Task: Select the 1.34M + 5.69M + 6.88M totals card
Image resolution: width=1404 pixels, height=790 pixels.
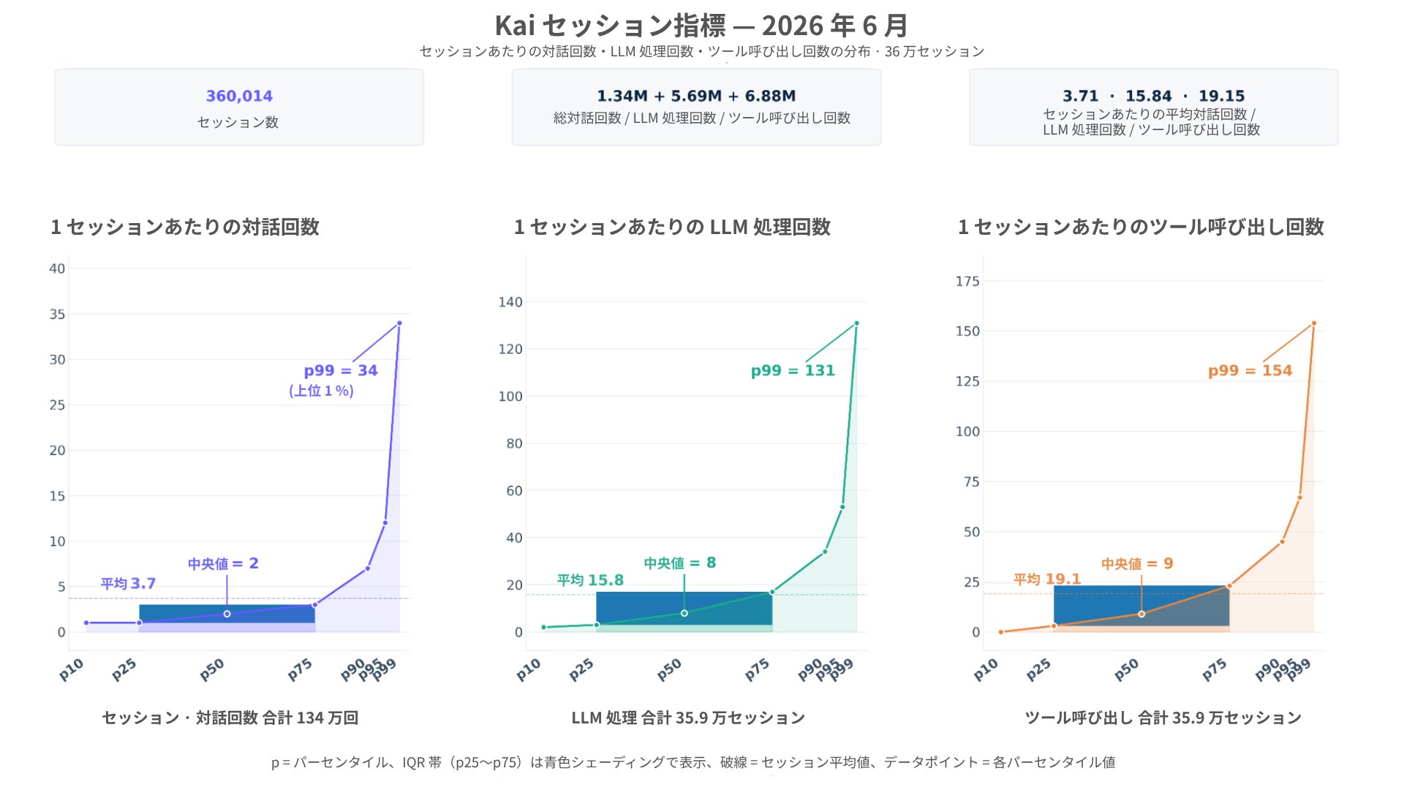Action: 696,108
